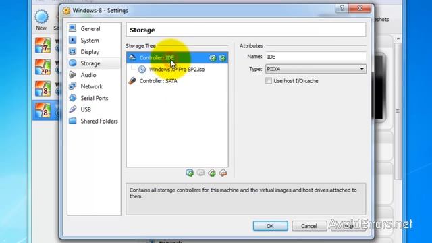Click the USB connector icon in sidebar

click(x=73, y=109)
